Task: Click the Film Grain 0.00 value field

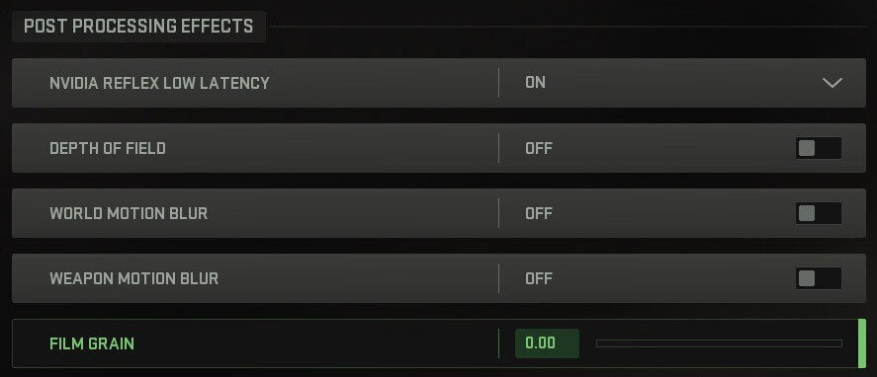Action: click(547, 342)
